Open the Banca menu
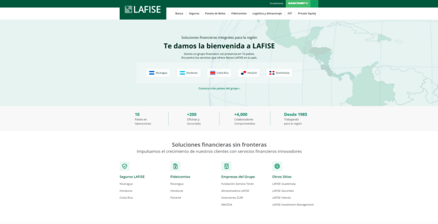The height and width of the screenshot is (224, 438). (179, 14)
